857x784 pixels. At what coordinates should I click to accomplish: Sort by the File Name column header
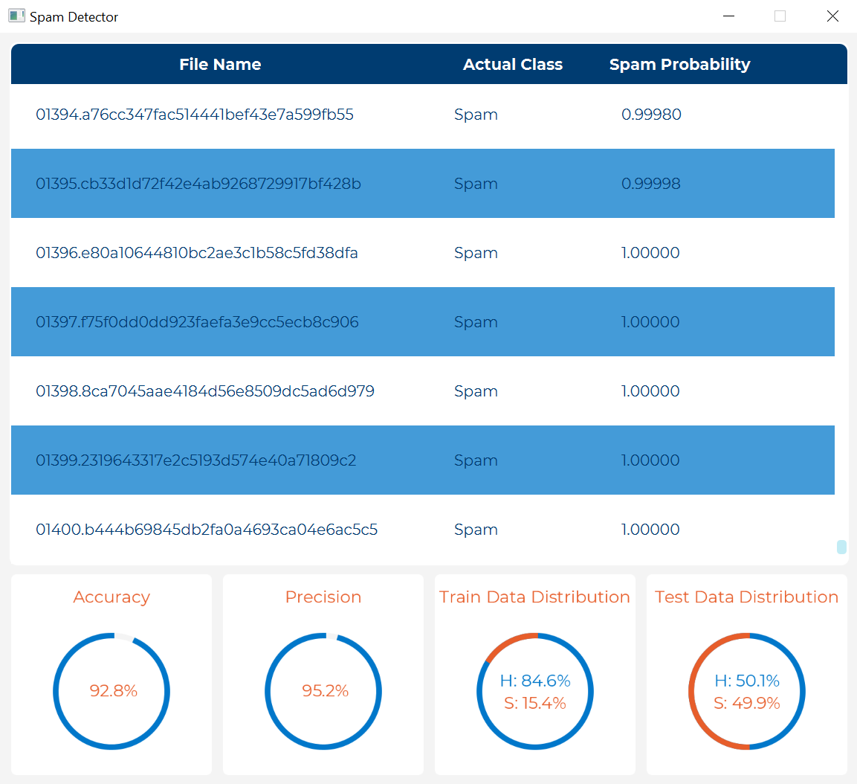220,64
